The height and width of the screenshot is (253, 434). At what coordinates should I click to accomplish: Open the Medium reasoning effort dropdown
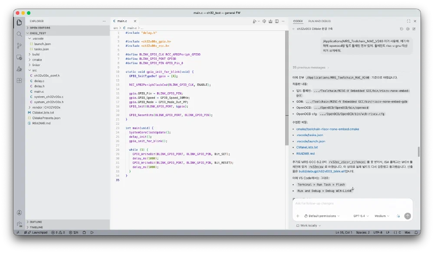click(381, 216)
